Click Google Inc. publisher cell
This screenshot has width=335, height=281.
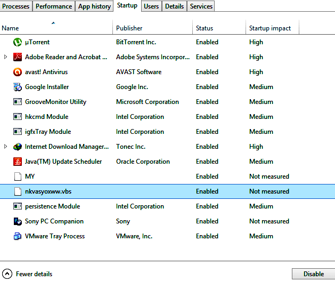click(x=132, y=87)
